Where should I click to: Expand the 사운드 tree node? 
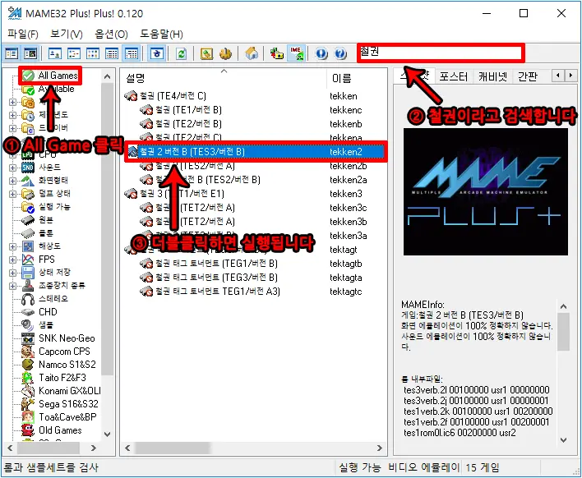coord(12,168)
